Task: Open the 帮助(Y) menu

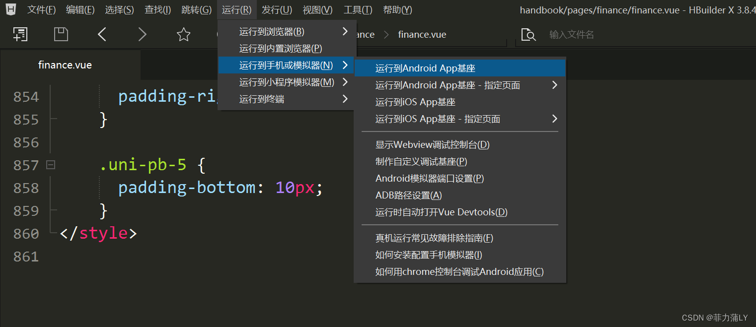Action: [398, 9]
